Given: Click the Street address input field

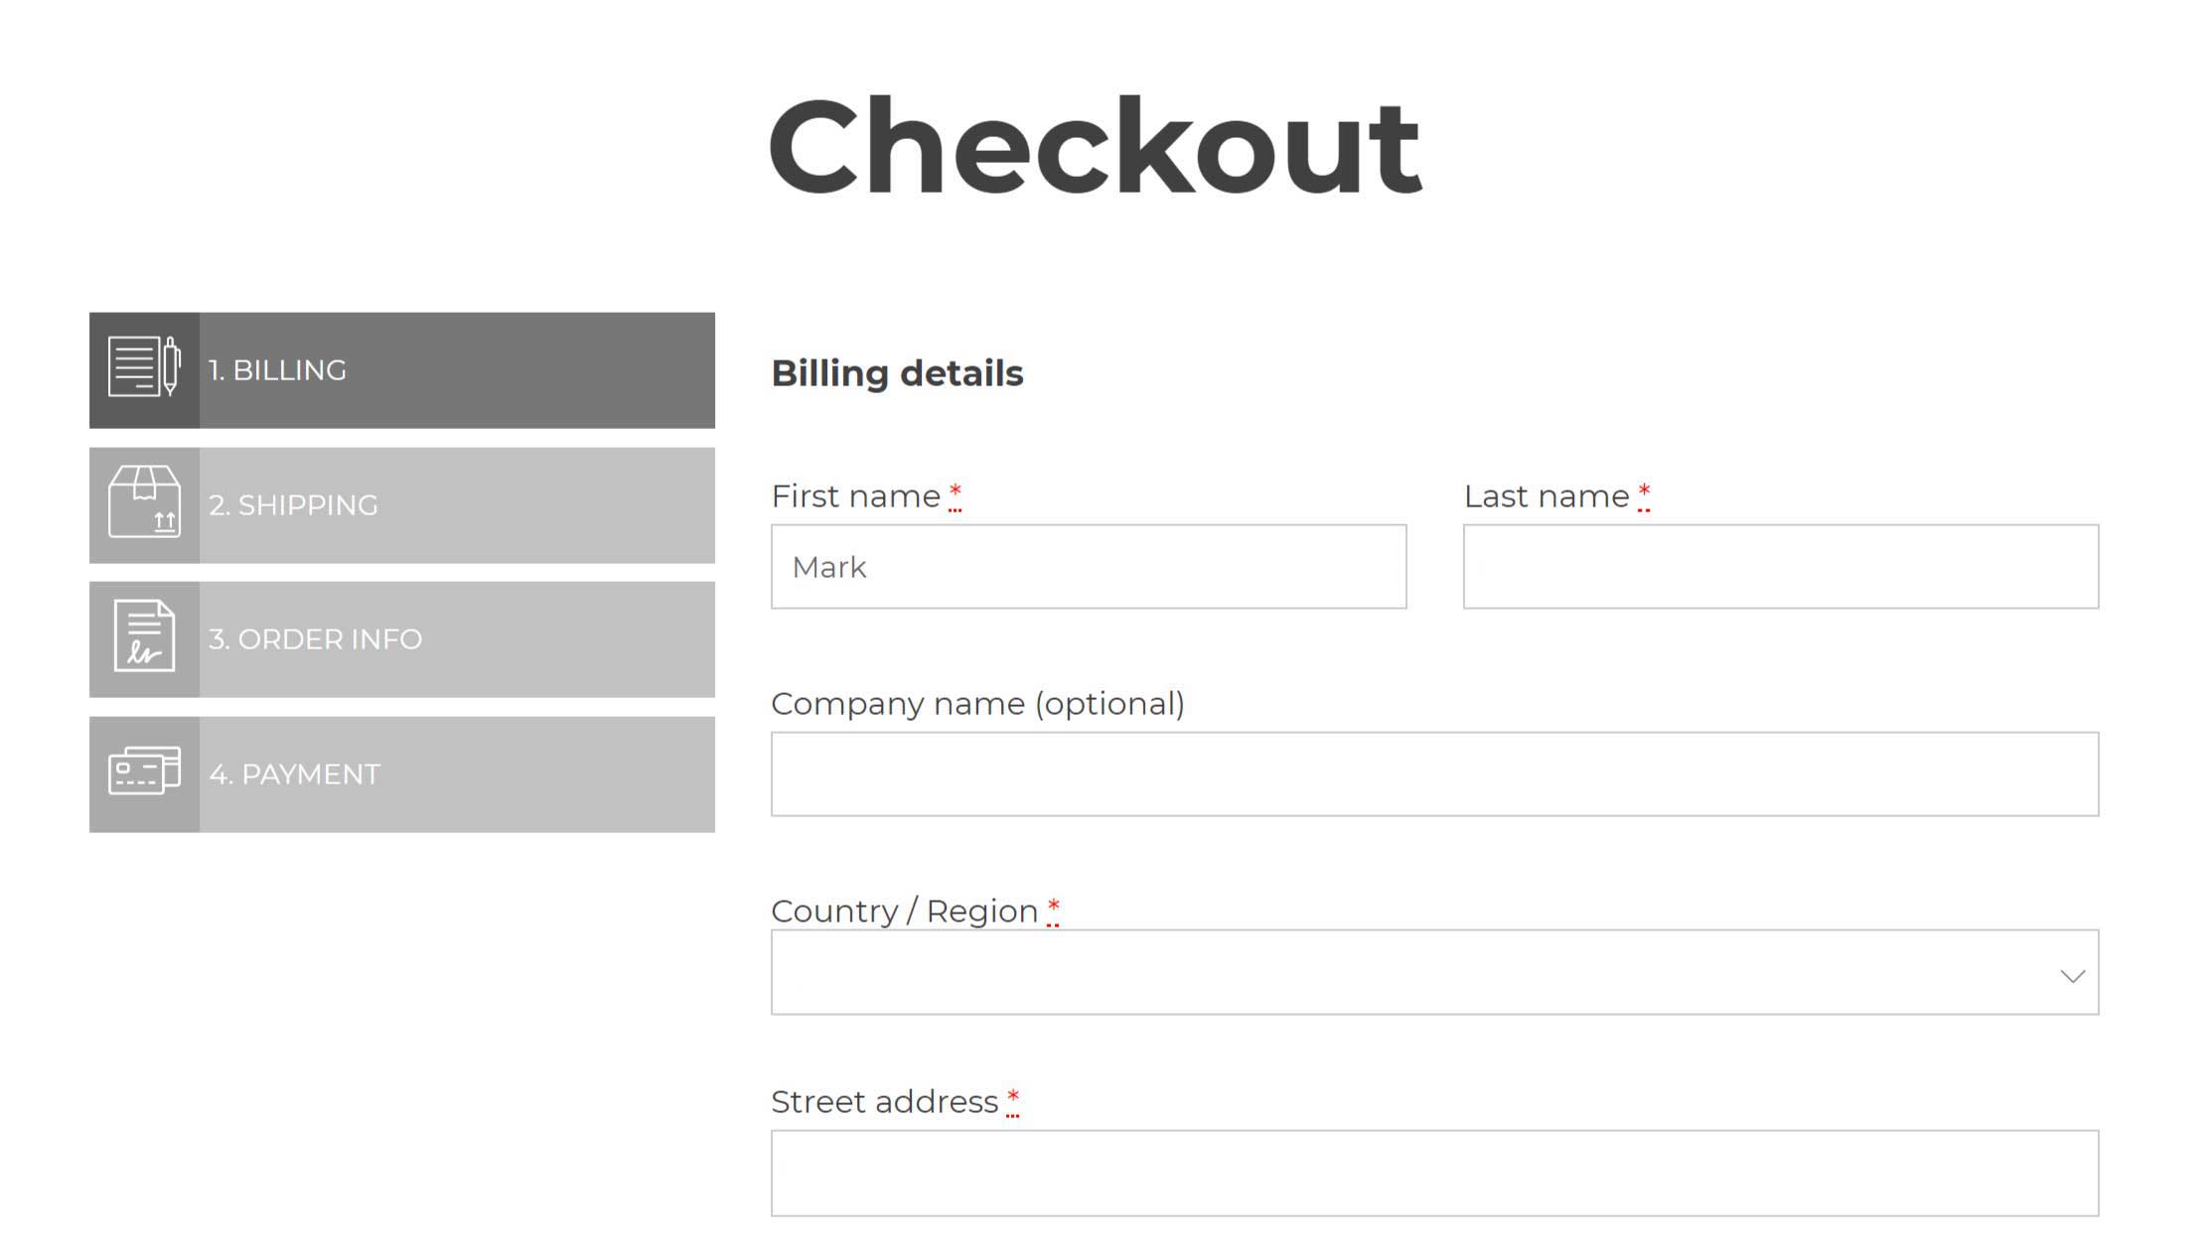Looking at the screenshot, I should pos(1434,1173).
